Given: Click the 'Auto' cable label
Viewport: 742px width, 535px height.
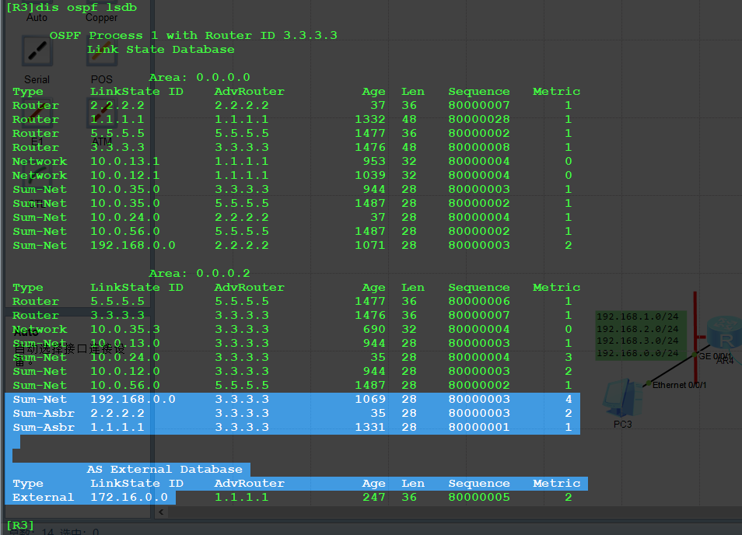Looking at the screenshot, I should click(x=37, y=18).
